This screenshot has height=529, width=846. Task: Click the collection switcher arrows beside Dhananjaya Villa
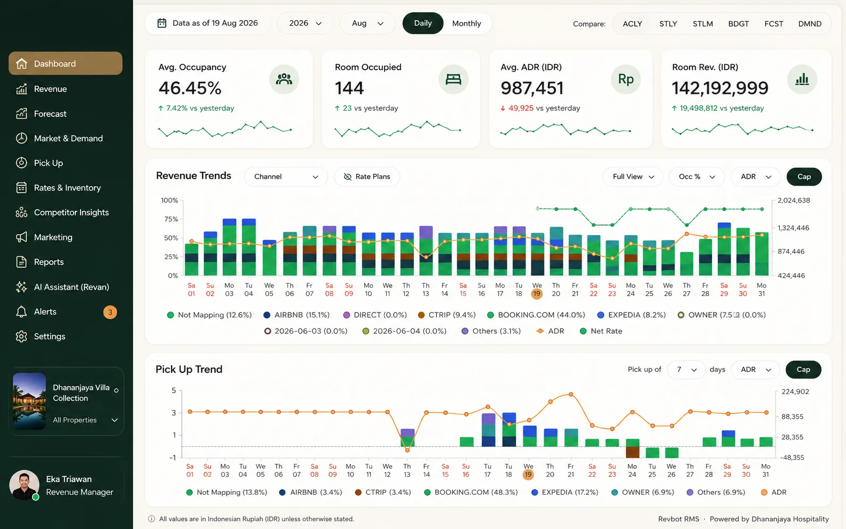(x=116, y=391)
